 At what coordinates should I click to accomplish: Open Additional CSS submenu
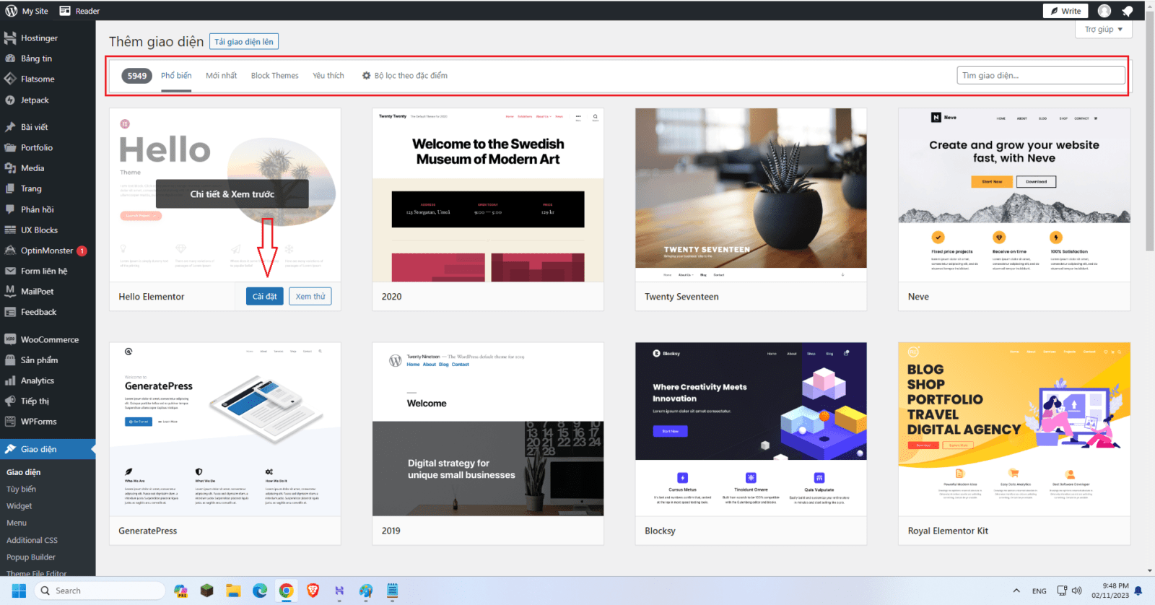32,541
